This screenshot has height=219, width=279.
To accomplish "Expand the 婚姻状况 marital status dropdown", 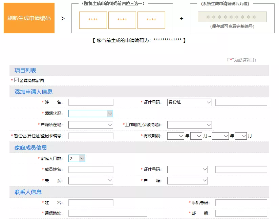I will [x=91, y=114].
